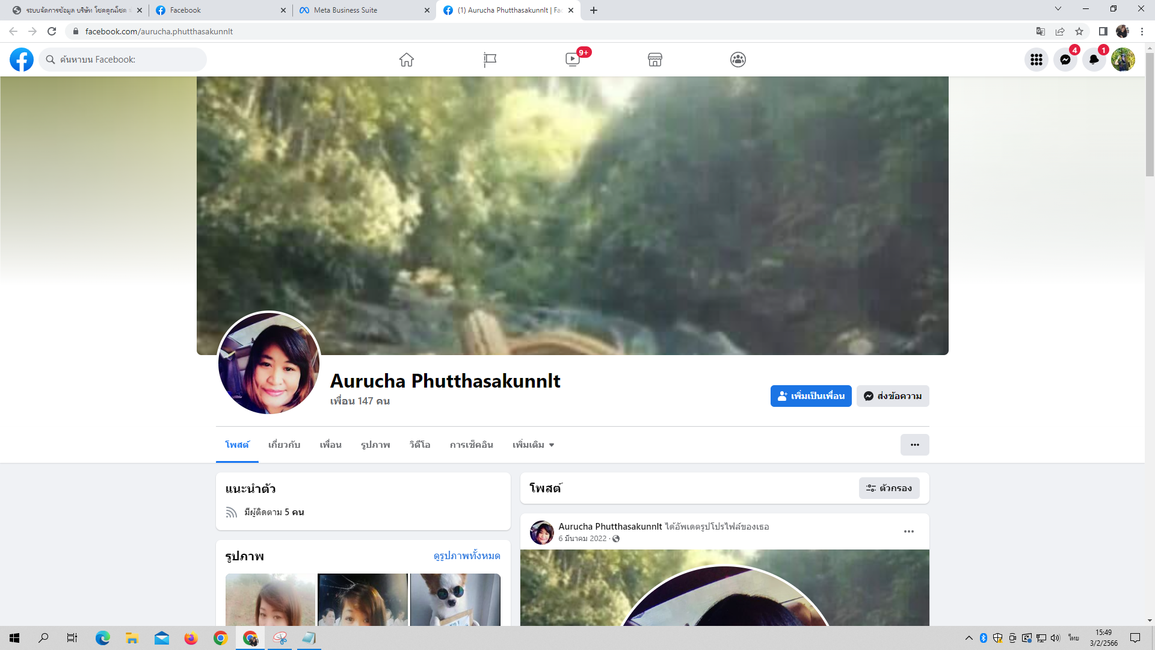The width and height of the screenshot is (1155, 650).
Task: Open Groups icon in top navigation
Action: (x=738, y=60)
